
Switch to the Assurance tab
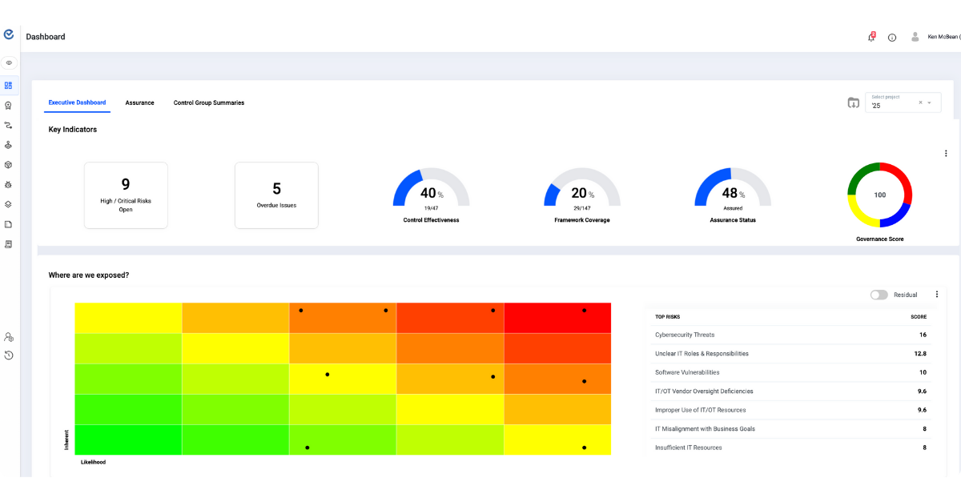coord(139,102)
